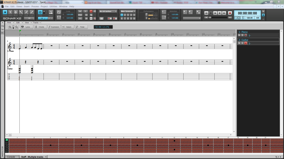
Task: Toggle the Snap to grid button
Action: (40, 12)
